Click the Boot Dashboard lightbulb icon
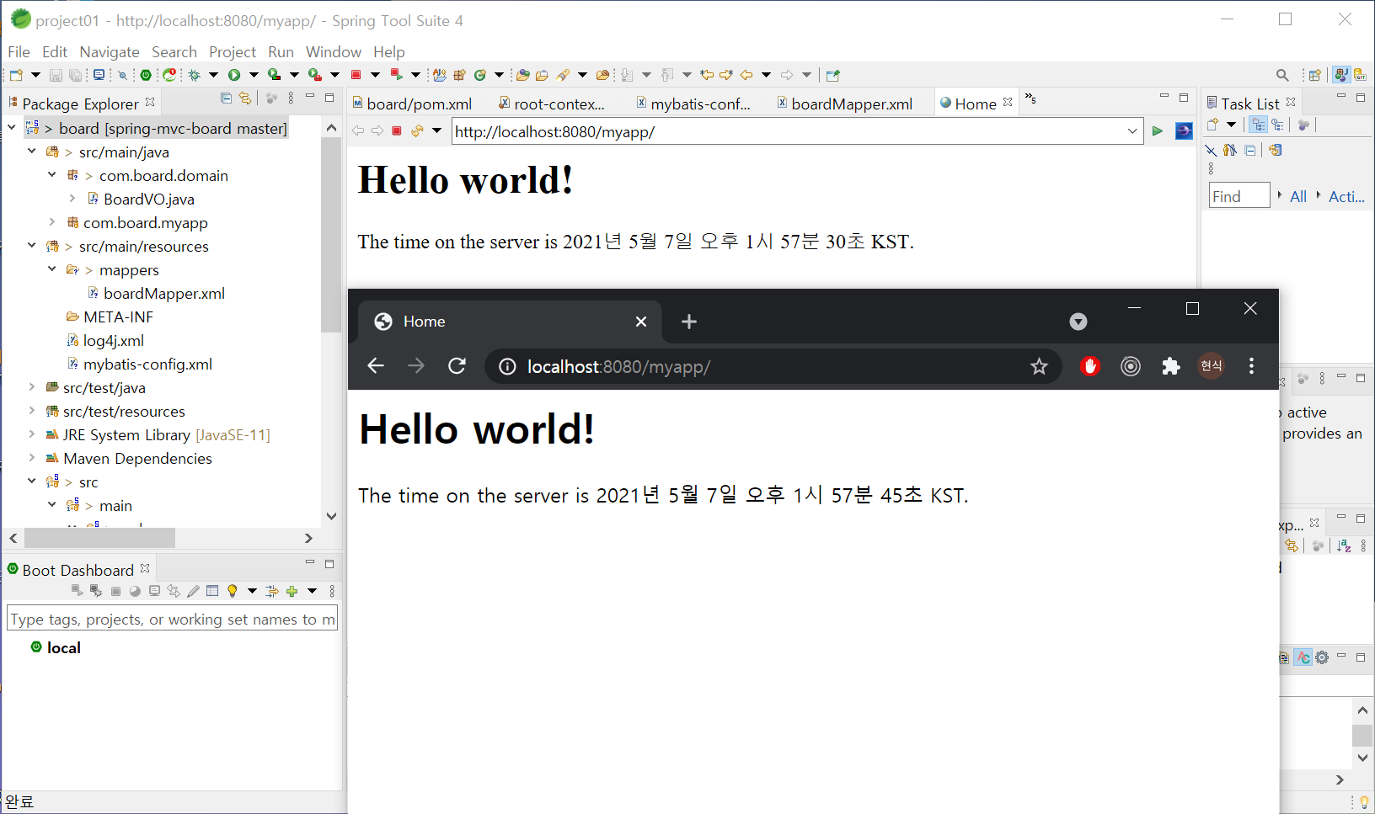 (x=233, y=591)
